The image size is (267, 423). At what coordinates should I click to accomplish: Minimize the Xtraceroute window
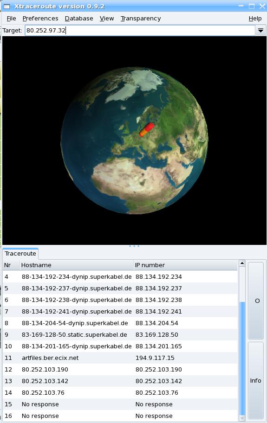click(x=241, y=6)
